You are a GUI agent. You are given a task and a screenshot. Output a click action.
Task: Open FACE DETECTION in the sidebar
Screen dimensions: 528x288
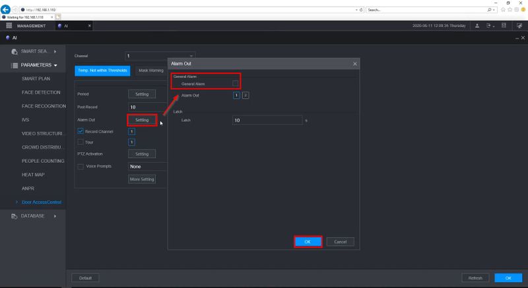coord(41,92)
